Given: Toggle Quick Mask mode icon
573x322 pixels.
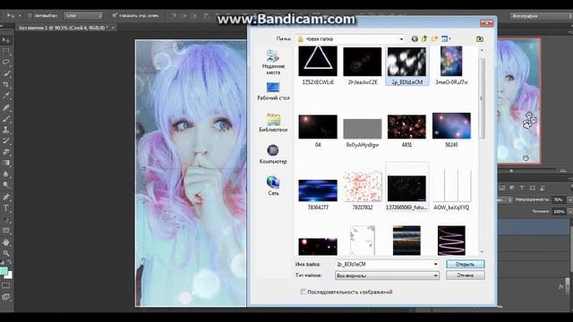Looking at the screenshot, I should [x=6, y=286].
